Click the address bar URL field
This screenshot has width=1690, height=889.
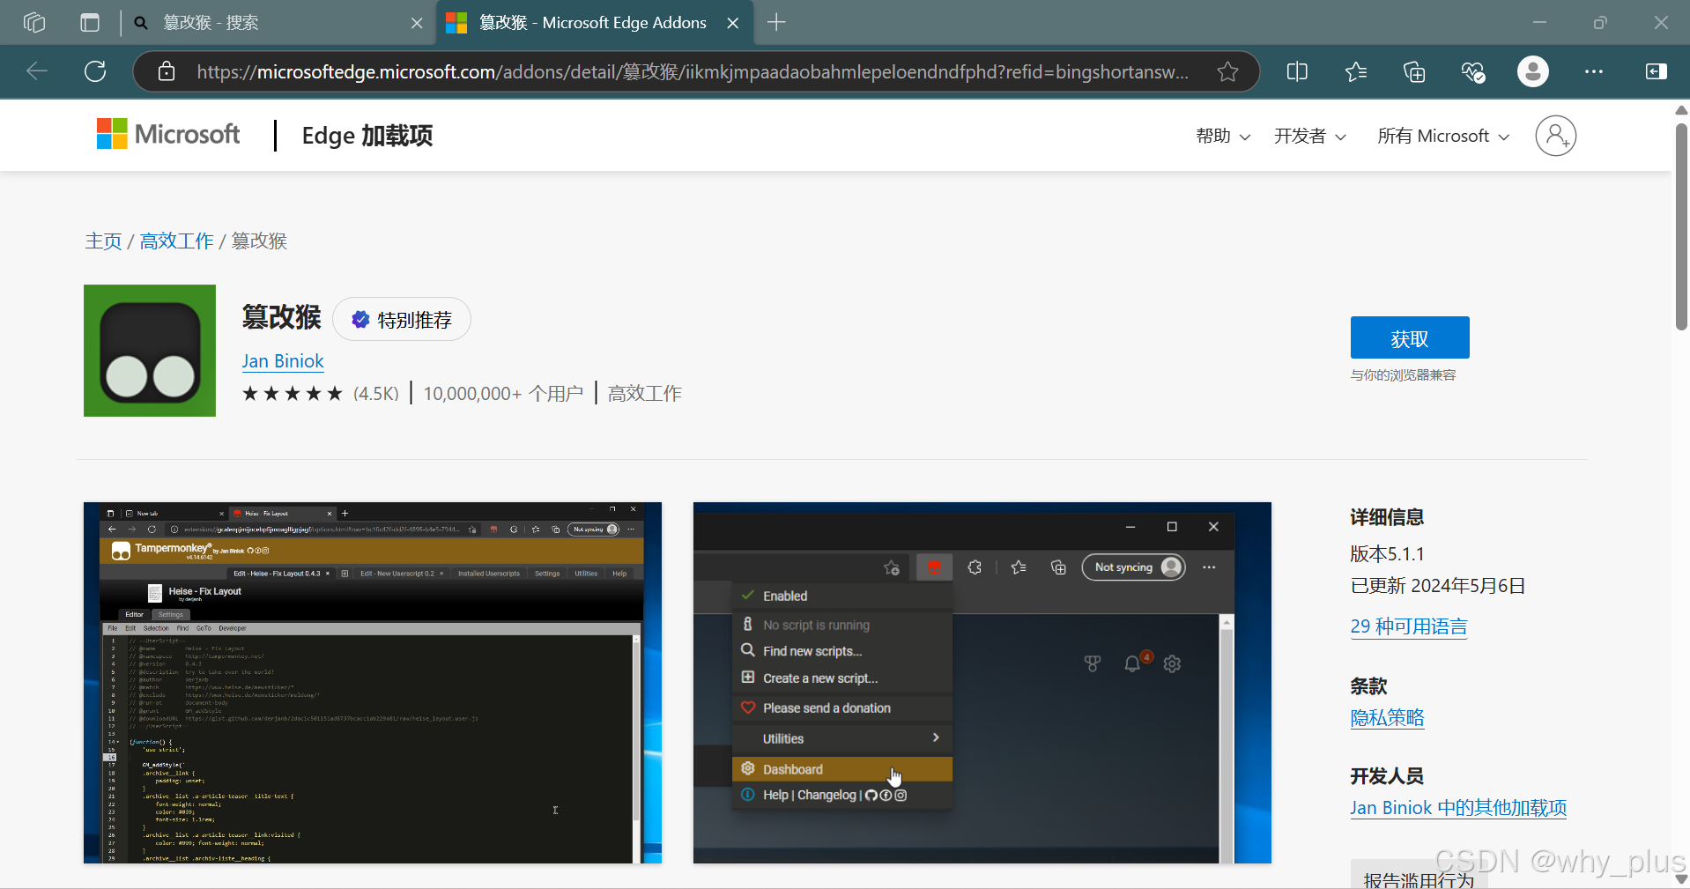coord(692,71)
